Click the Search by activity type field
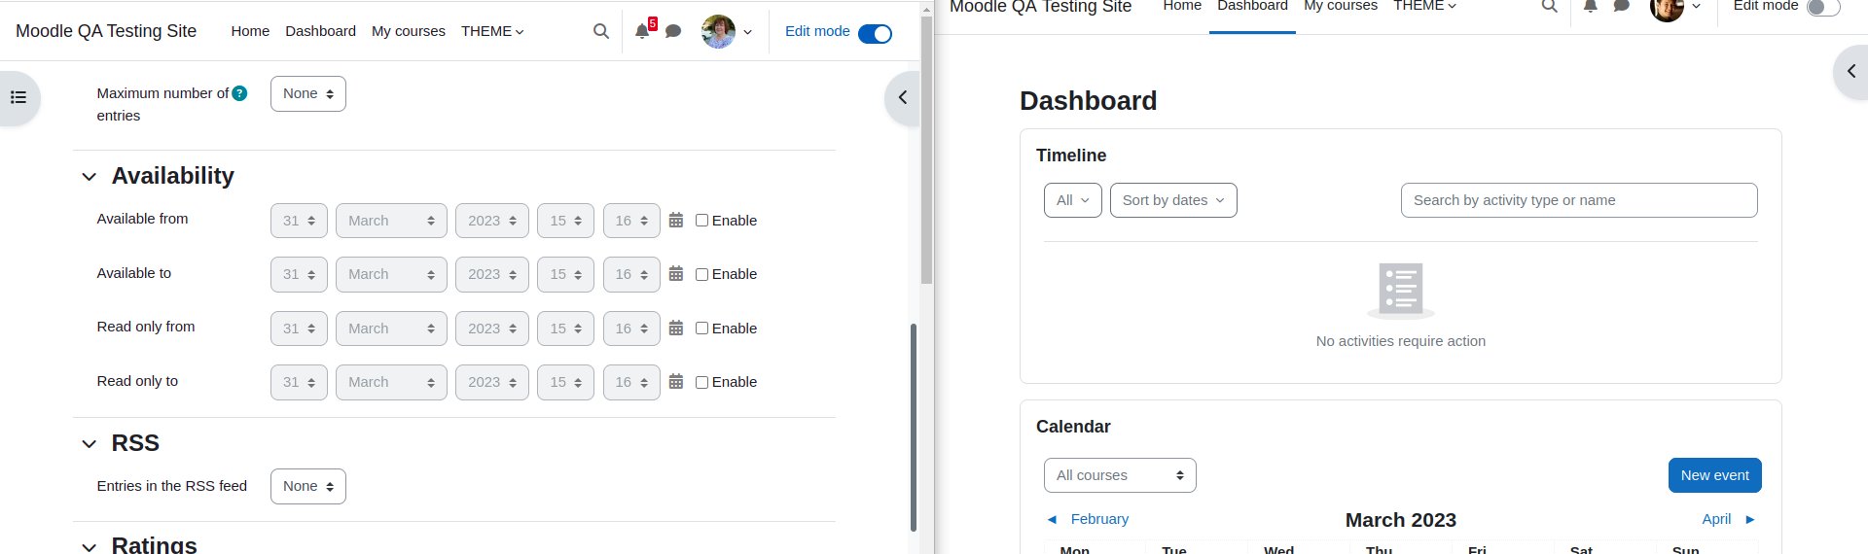Viewport: 1868px width, 554px height. tap(1579, 200)
